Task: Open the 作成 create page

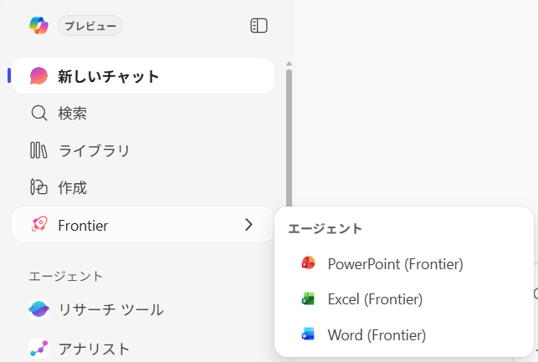Action: [143, 187]
